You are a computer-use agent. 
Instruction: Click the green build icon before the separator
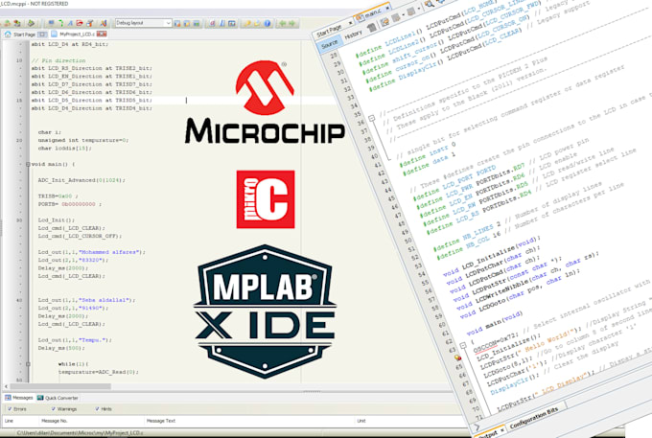(x=32, y=23)
